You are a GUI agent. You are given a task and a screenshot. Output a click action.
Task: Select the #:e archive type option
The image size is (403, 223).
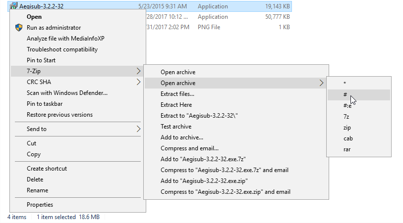point(347,106)
